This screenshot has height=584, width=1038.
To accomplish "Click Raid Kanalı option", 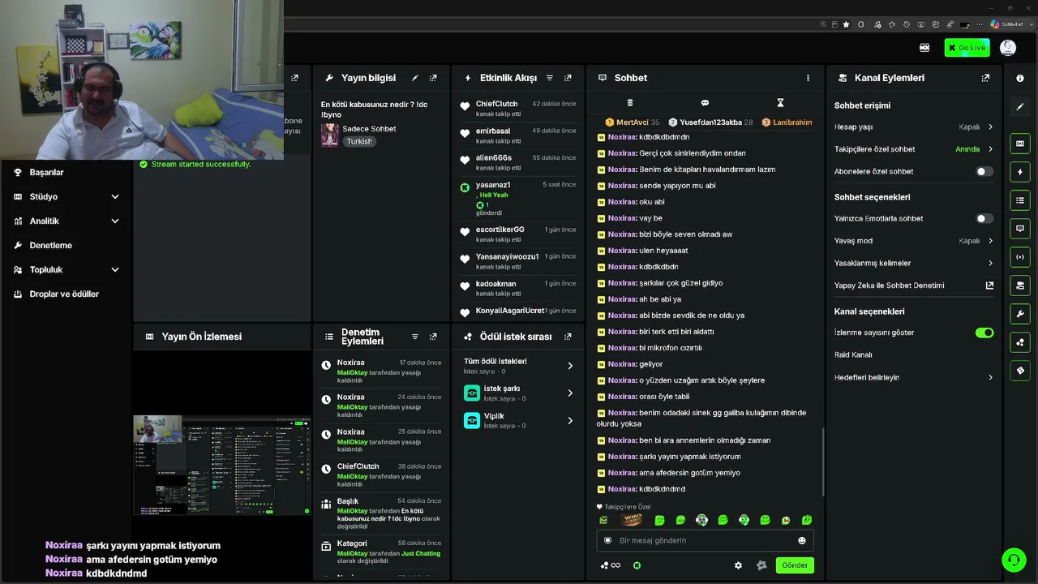I will (853, 355).
